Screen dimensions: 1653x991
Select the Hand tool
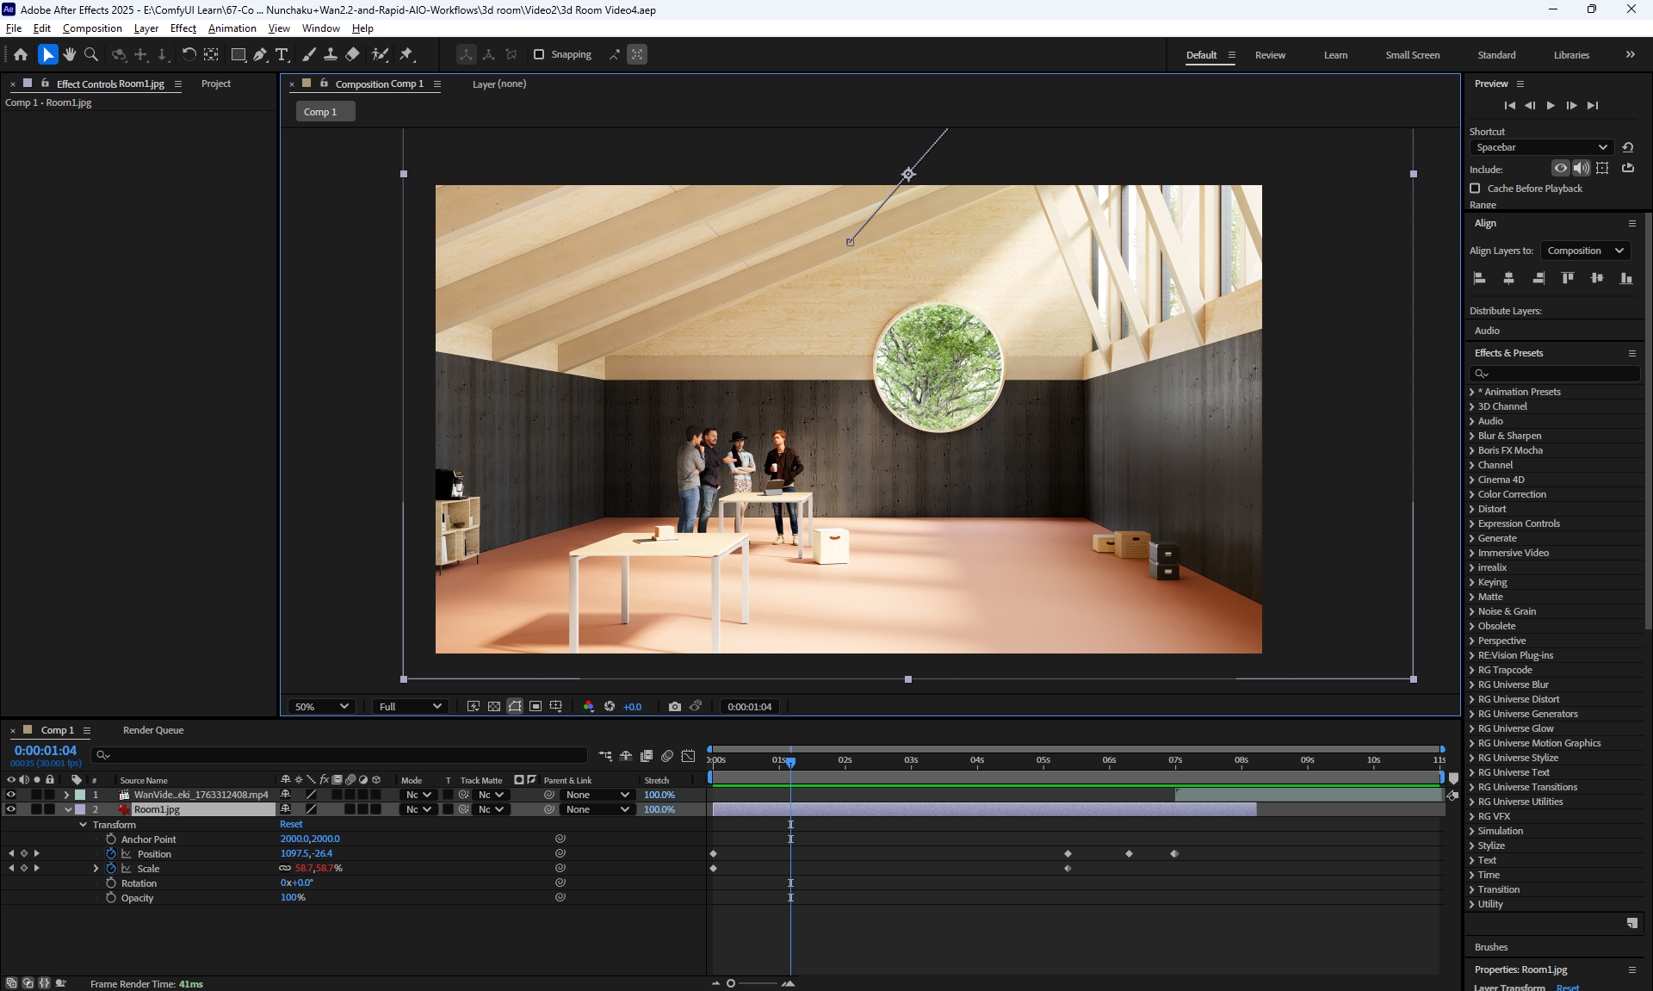click(70, 54)
